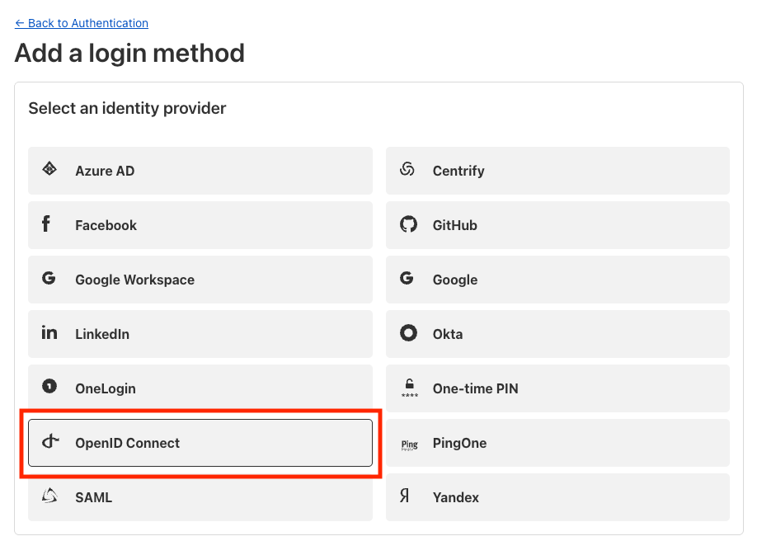757x555 pixels.
Task: Click the PingOne logo icon
Action: (x=409, y=444)
